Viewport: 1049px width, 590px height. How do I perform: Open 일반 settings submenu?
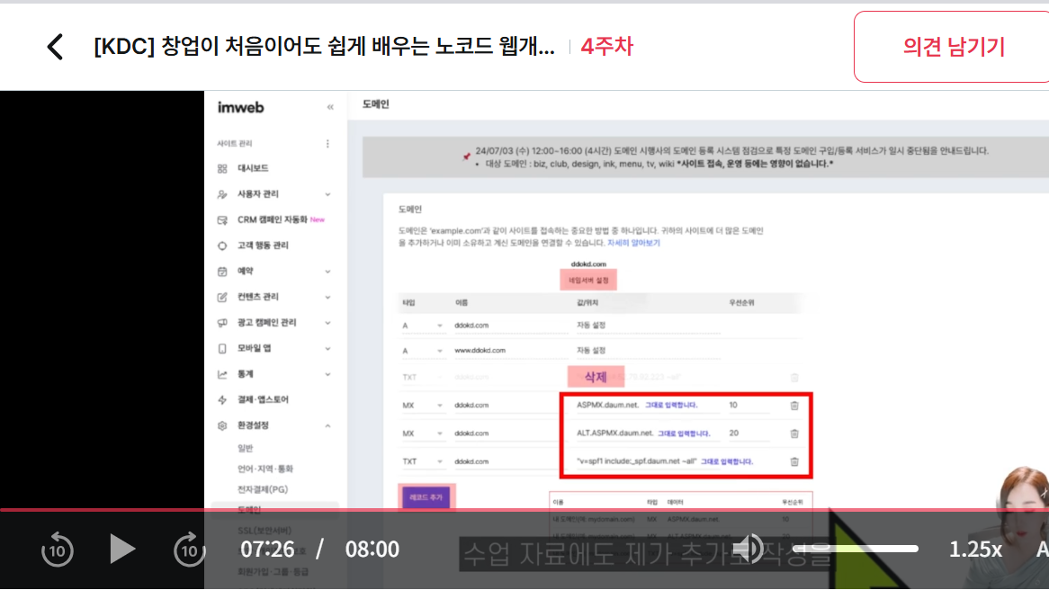pyautogui.click(x=246, y=448)
